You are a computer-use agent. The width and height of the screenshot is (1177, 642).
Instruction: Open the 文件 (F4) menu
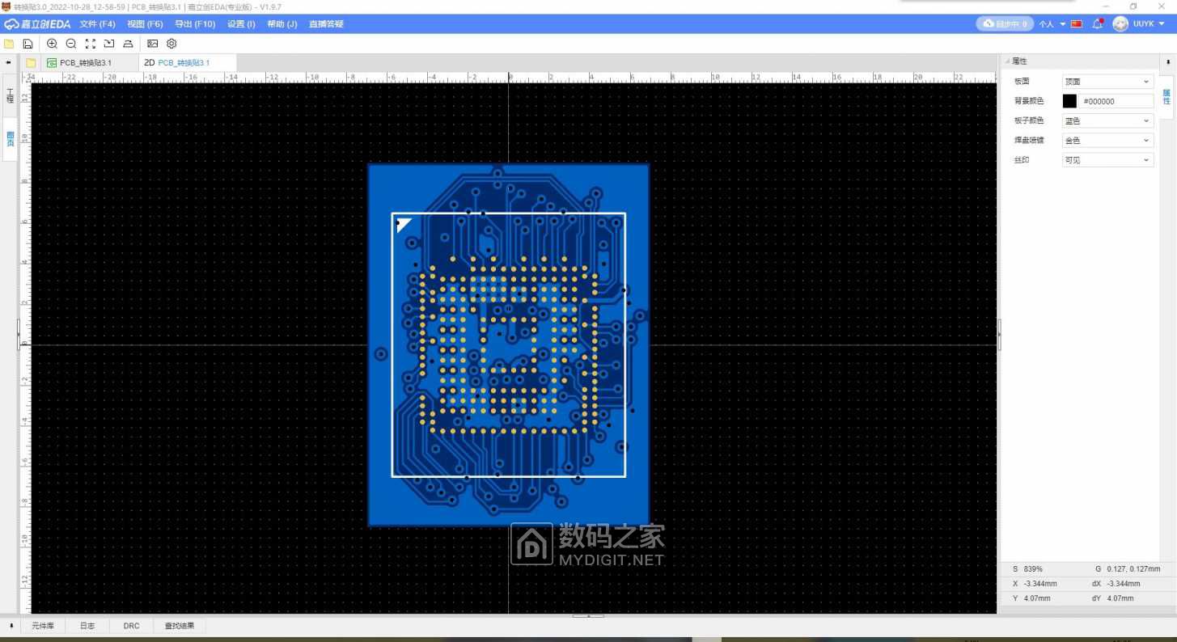(97, 24)
